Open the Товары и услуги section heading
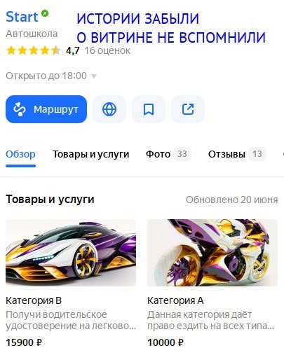The width and height of the screenshot is (284, 355). [50, 200]
